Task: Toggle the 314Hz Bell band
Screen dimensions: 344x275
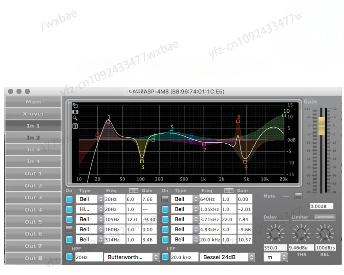Action: pos(69,240)
